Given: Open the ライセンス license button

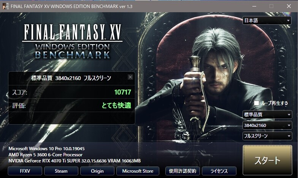Looking at the screenshot, I should pyautogui.click(x=219, y=171).
